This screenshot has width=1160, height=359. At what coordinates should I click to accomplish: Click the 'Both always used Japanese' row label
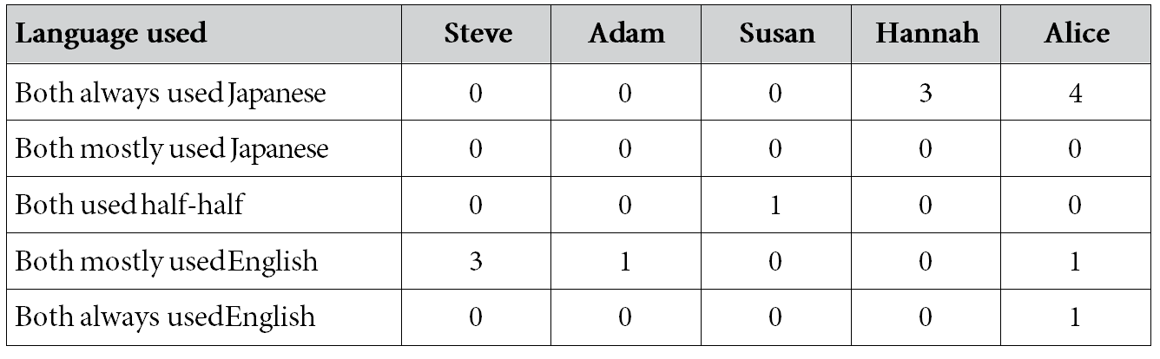point(170,93)
